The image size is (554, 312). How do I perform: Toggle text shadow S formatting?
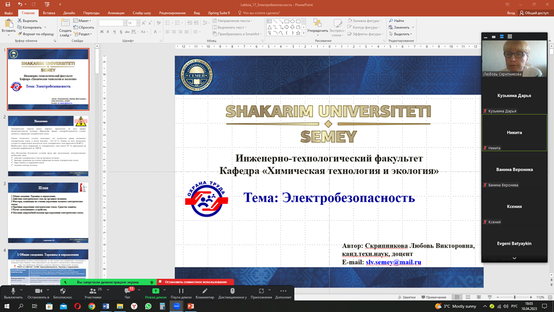pyautogui.click(x=121, y=32)
